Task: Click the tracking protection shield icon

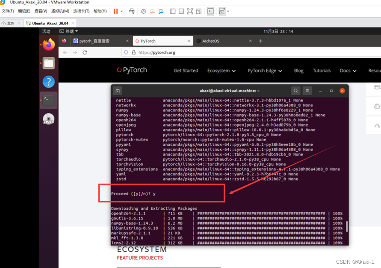Action: (x=126, y=52)
